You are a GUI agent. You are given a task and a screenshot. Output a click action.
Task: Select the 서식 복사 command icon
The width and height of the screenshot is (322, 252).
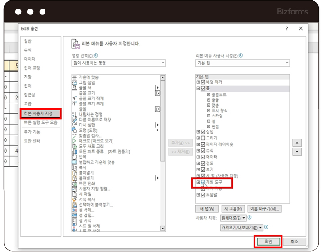point(74,199)
